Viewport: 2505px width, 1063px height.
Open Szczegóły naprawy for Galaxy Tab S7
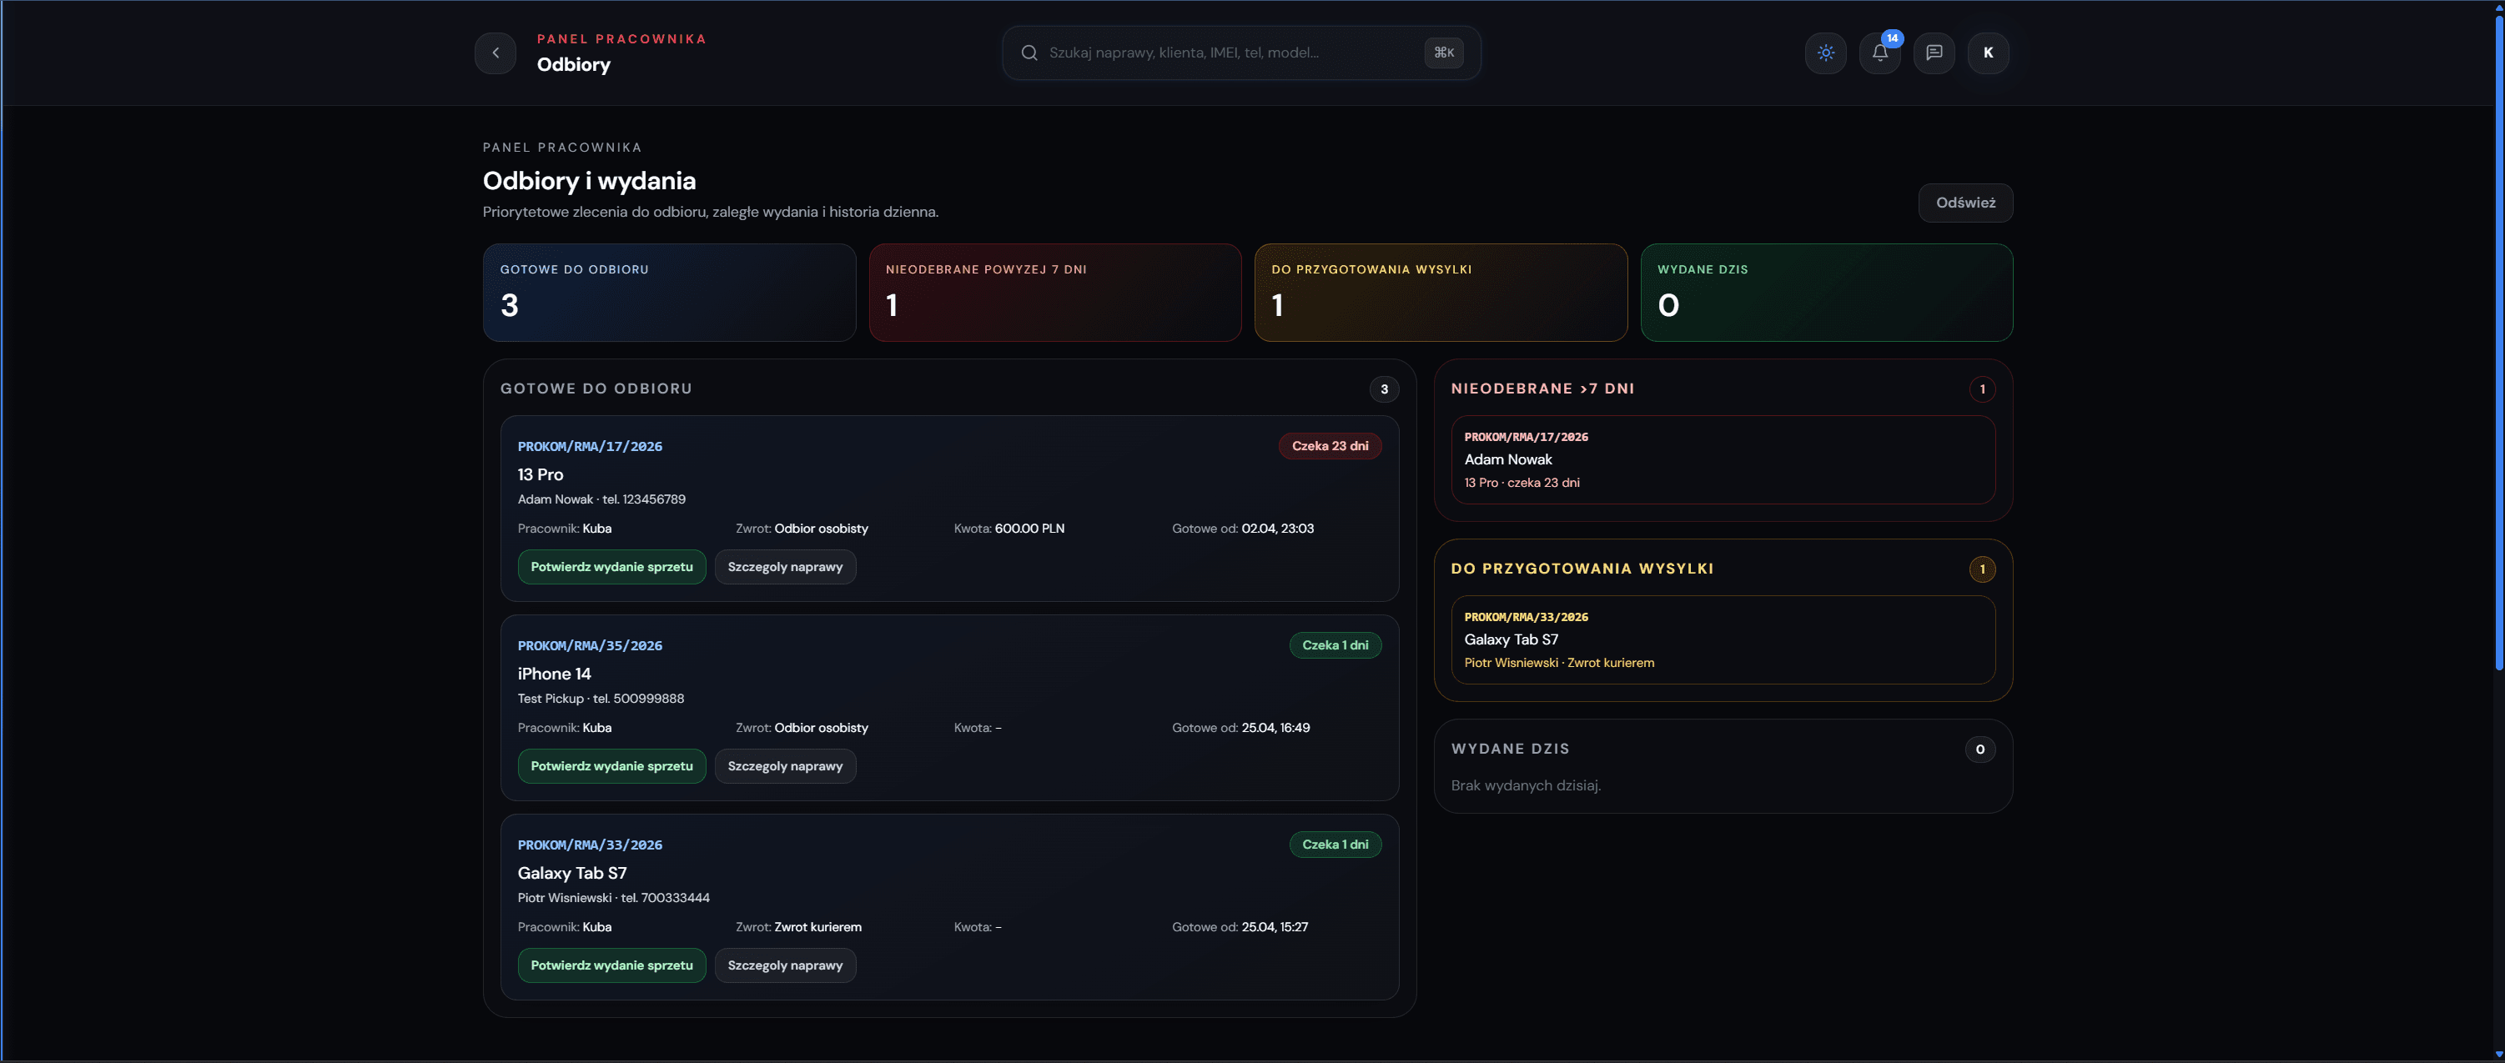(785, 965)
